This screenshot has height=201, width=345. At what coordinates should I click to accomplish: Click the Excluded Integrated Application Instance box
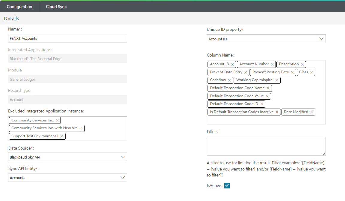[68, 129]
